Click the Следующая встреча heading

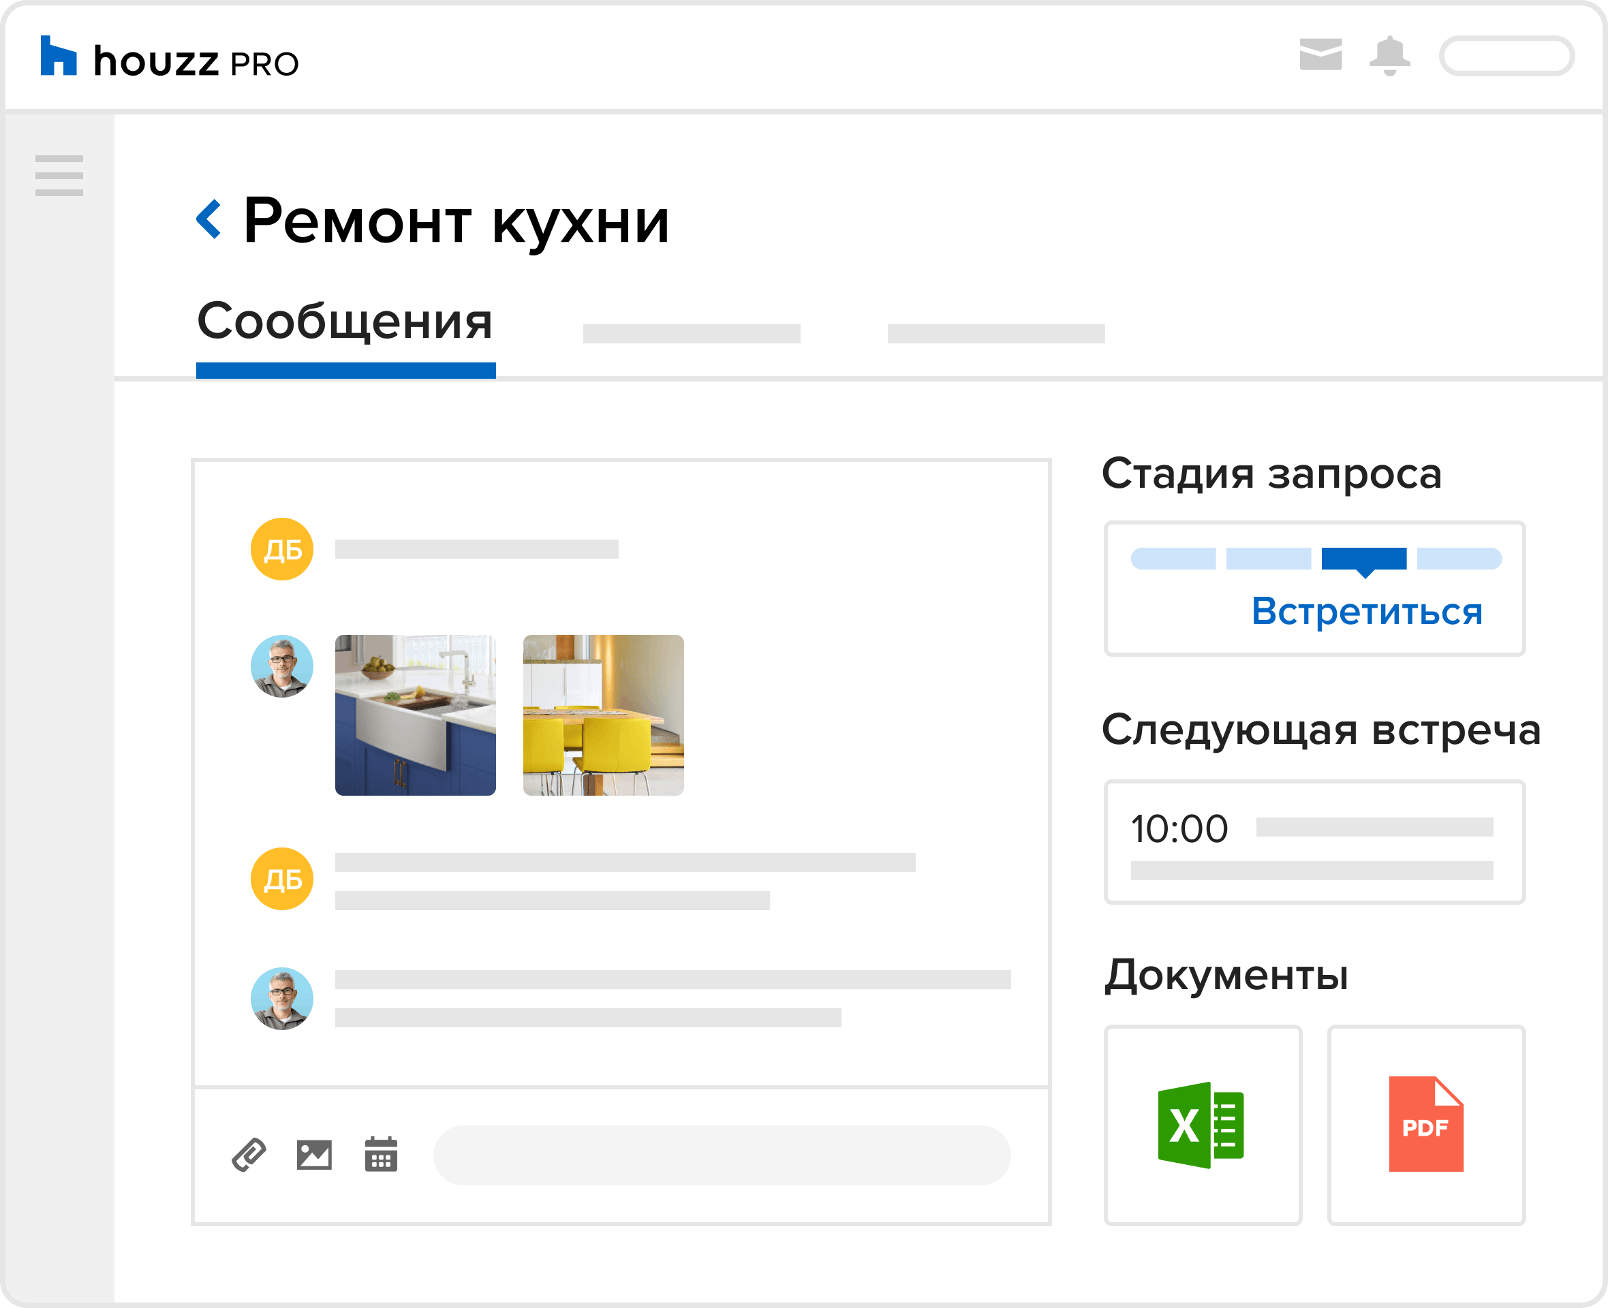[1321, 730]
